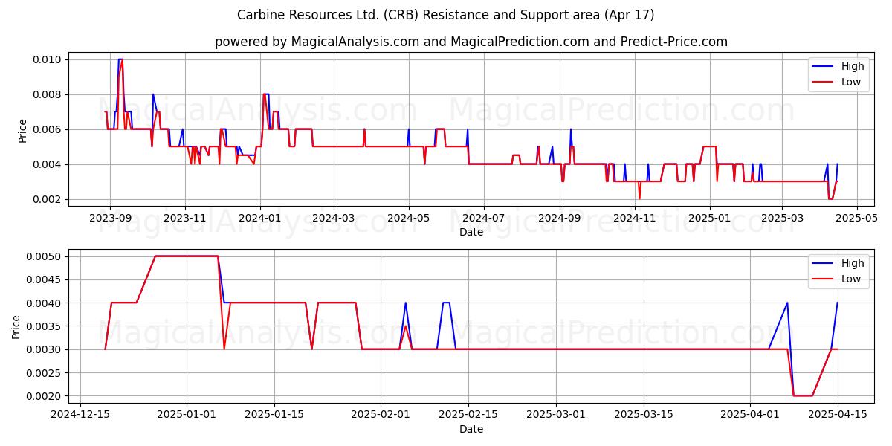This screenshot has width=892, height=446.
Task: Click the '2025-01' tick label on top chart
Action: tap(709, 218)
